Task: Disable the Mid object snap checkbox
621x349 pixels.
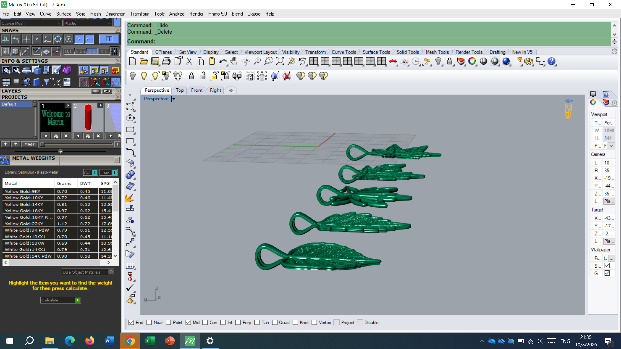Action: click(188, 323)
